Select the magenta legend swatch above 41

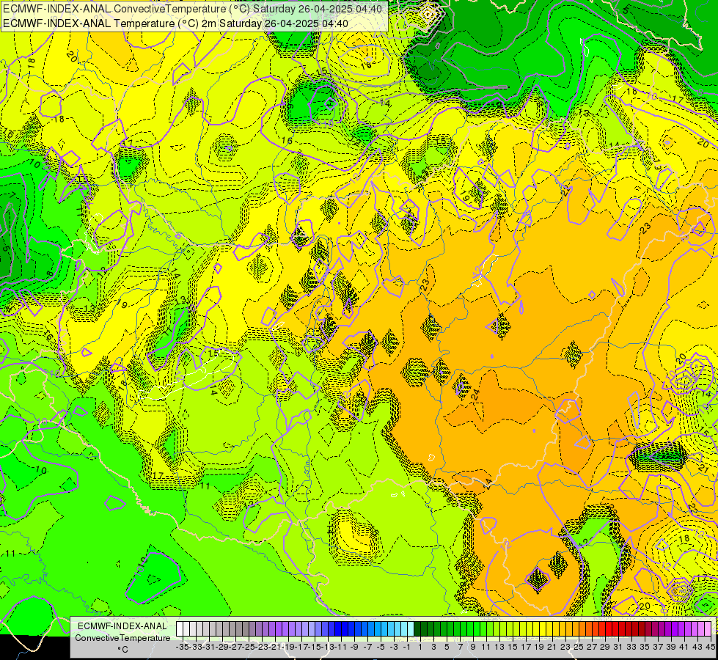(681, 628)
